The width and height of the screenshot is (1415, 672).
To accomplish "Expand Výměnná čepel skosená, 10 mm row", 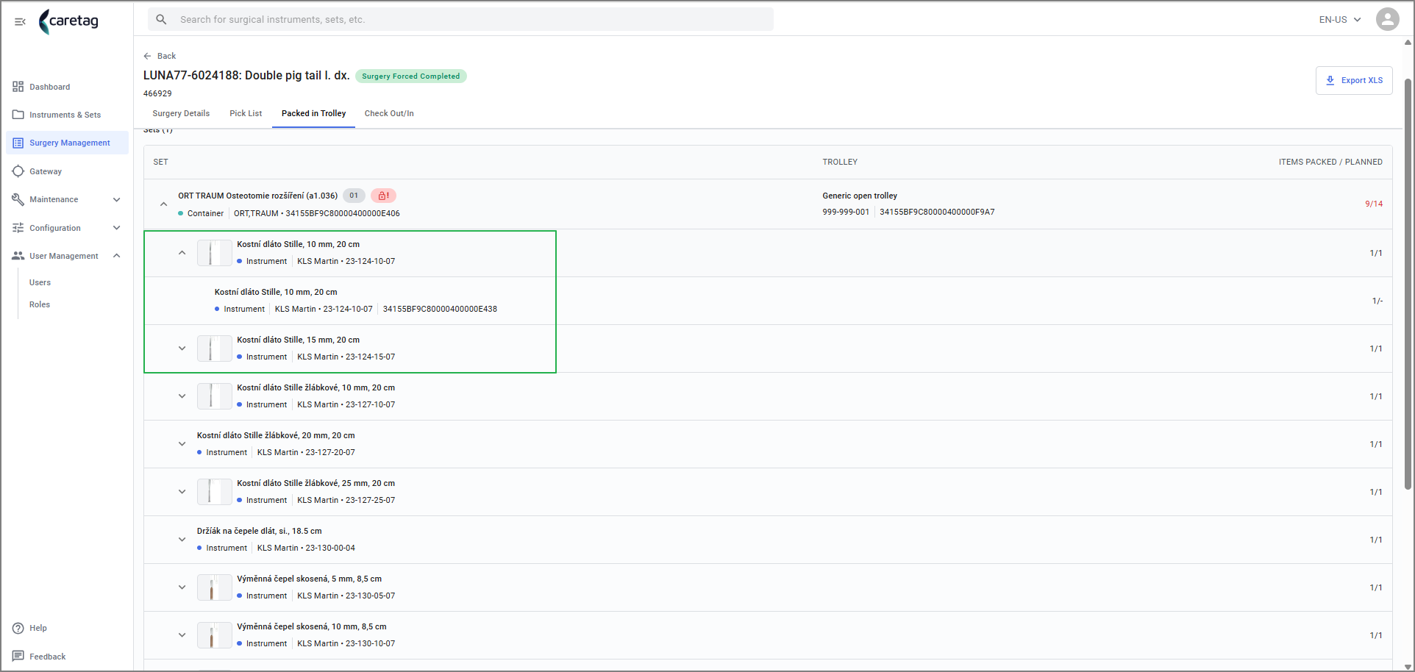I will pos(182,635).
